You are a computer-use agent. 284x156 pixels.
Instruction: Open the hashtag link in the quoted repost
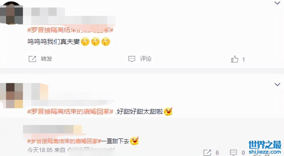coord(64,141)
